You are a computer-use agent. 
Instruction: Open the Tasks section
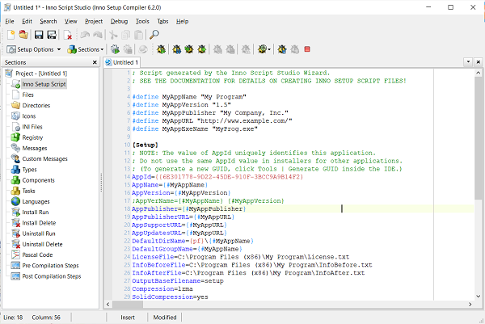click(28, 191)
